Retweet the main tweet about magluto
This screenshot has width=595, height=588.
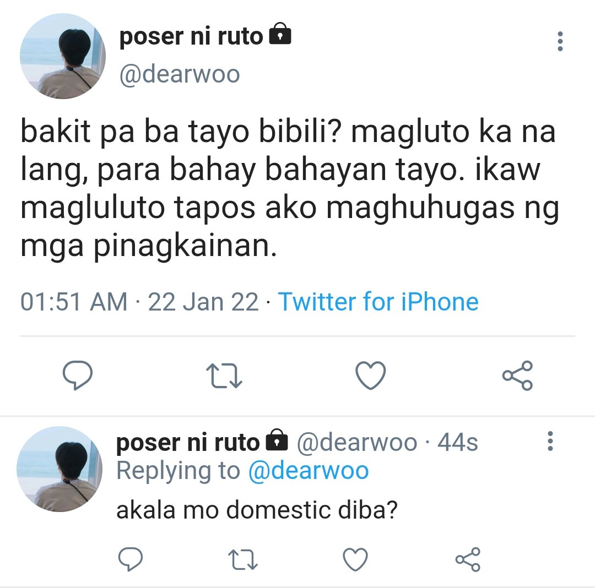(224, 375)
